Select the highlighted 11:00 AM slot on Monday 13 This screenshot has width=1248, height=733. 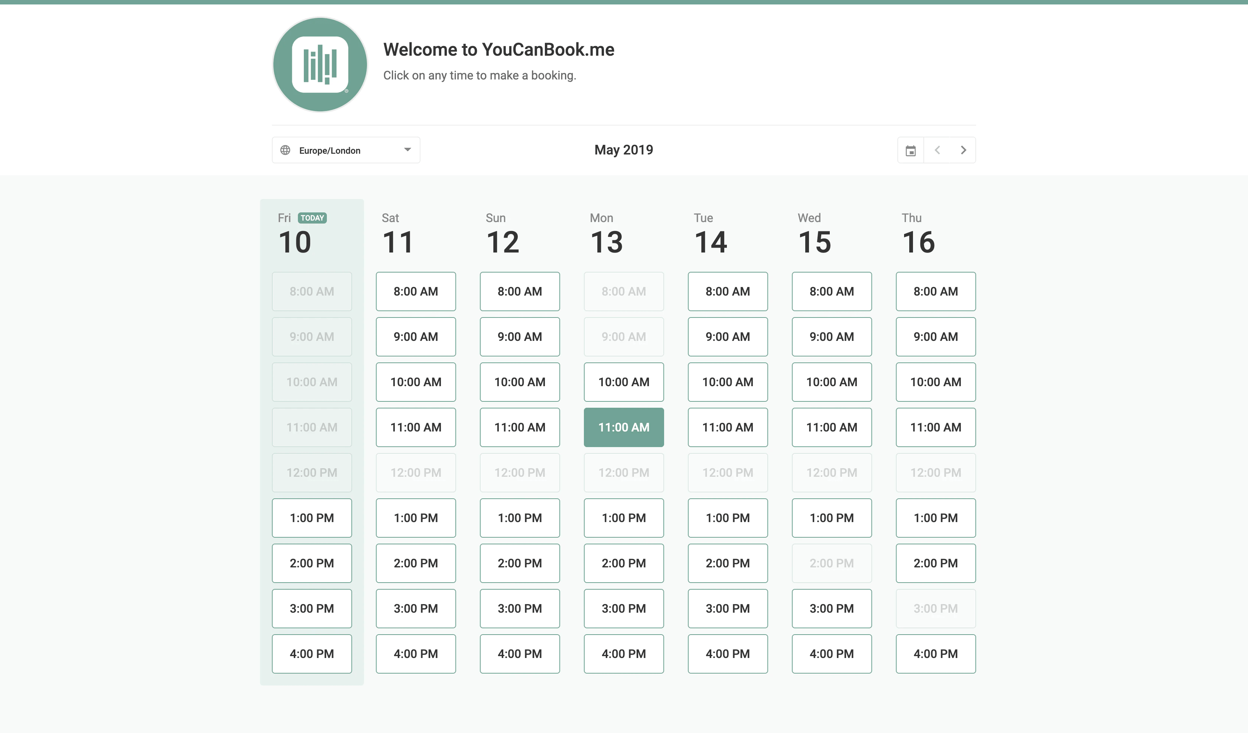click(624, 427)
